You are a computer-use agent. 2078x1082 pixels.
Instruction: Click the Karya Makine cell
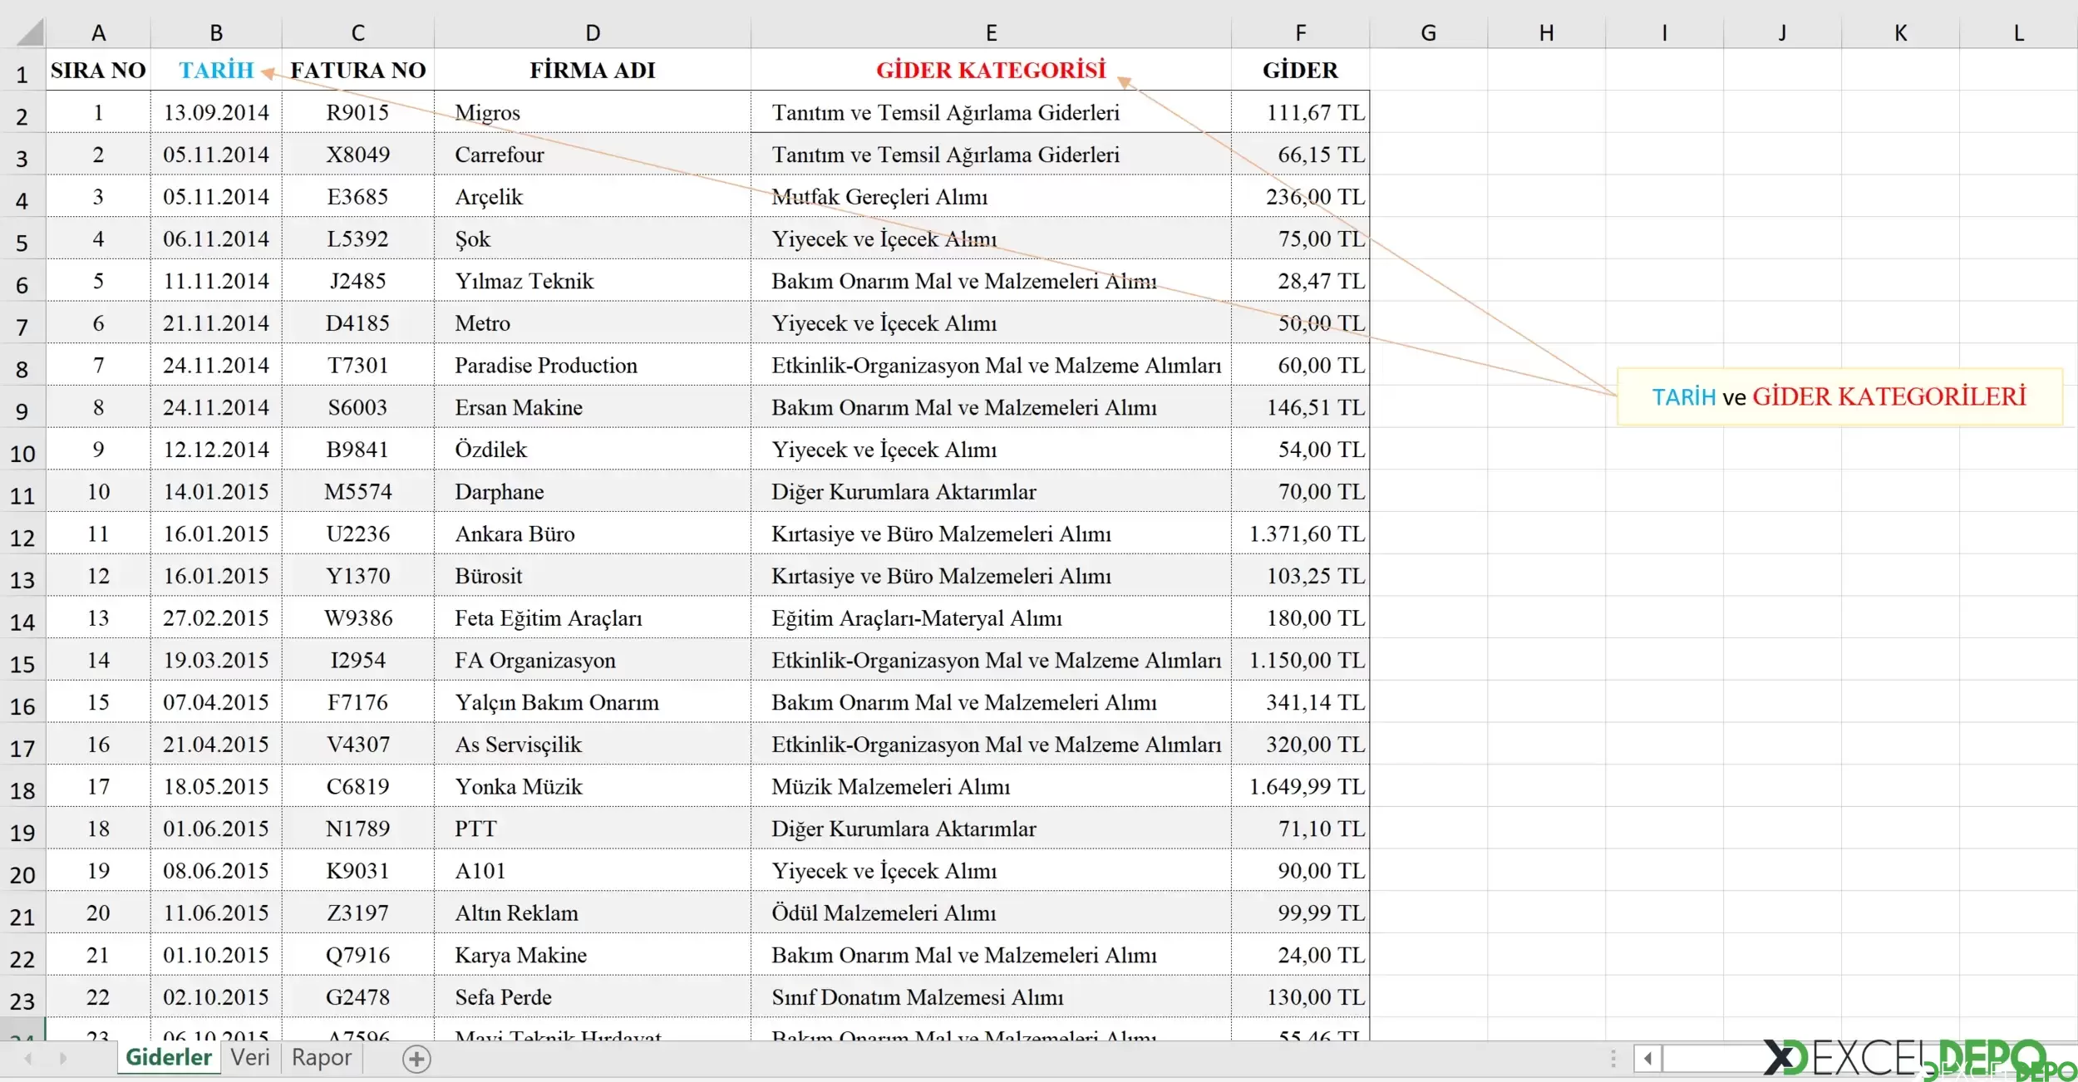(593, 956)
